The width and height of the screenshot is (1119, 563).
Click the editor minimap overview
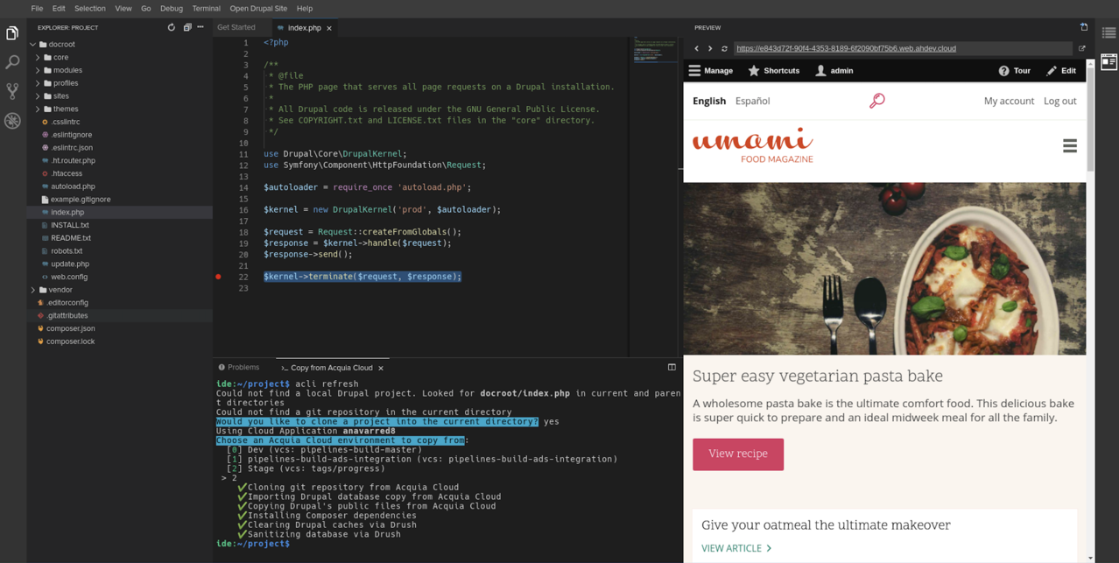[654, 49]
